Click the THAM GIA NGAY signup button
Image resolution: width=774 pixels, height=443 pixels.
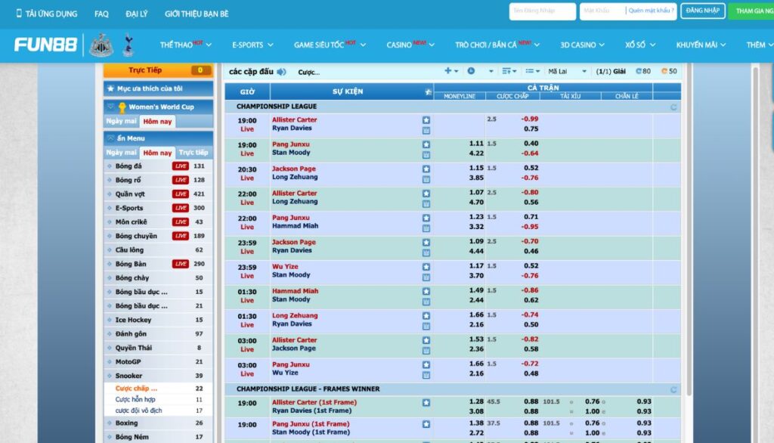(752, 11)
